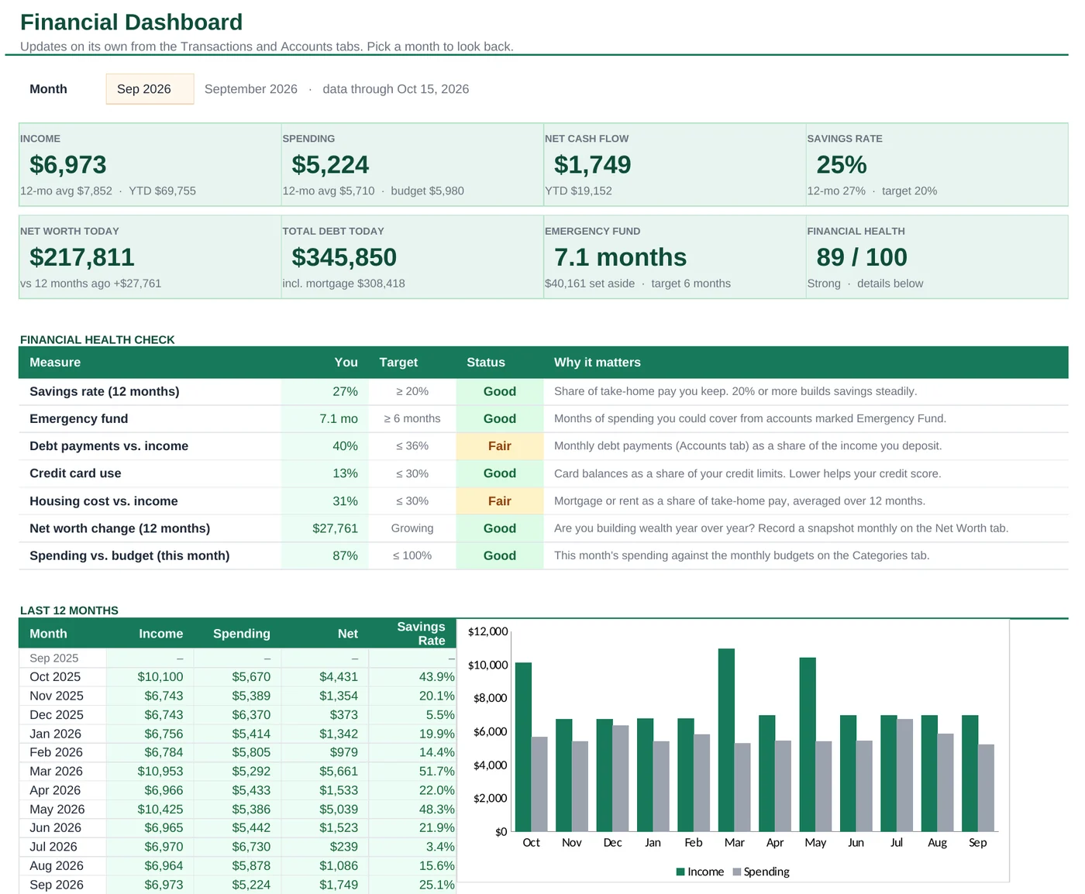
Task: Click the gray Spending legend swatch in chart
Action: coord(737,872)
